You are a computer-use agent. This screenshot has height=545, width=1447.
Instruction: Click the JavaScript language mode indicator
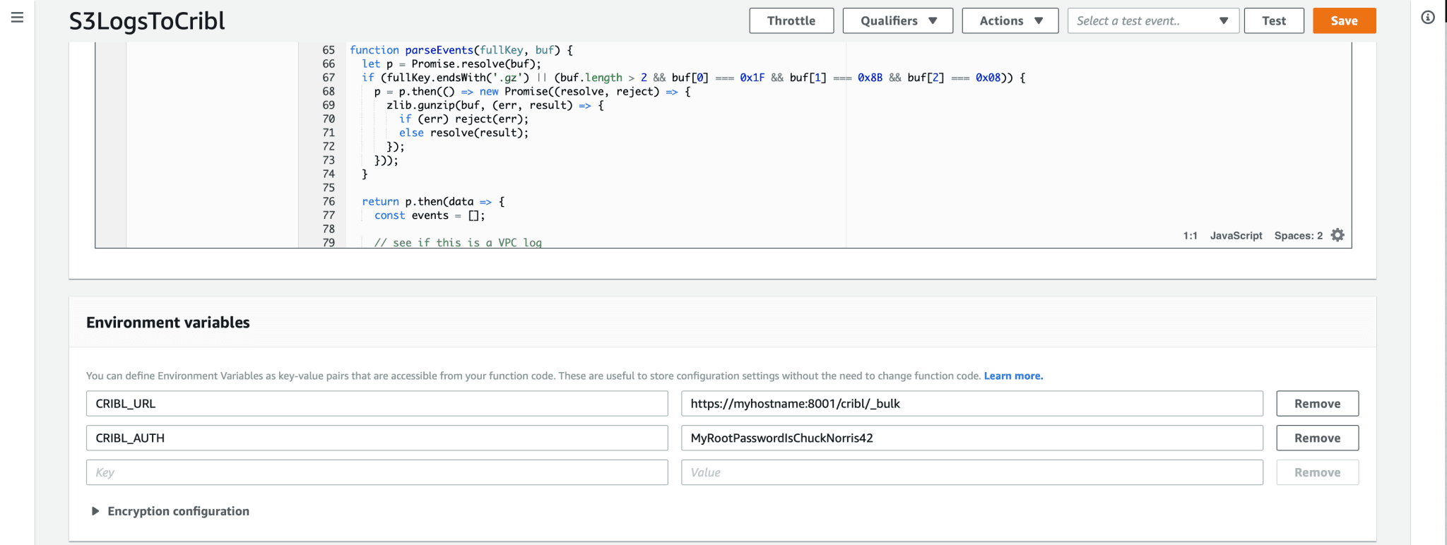pyautogui.click(x=1236, y=236)
